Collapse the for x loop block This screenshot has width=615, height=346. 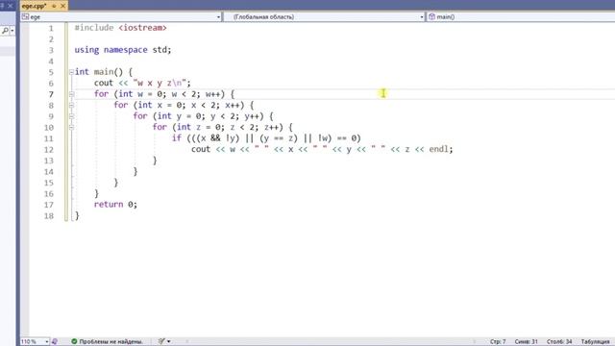click(x=71, y=105)
